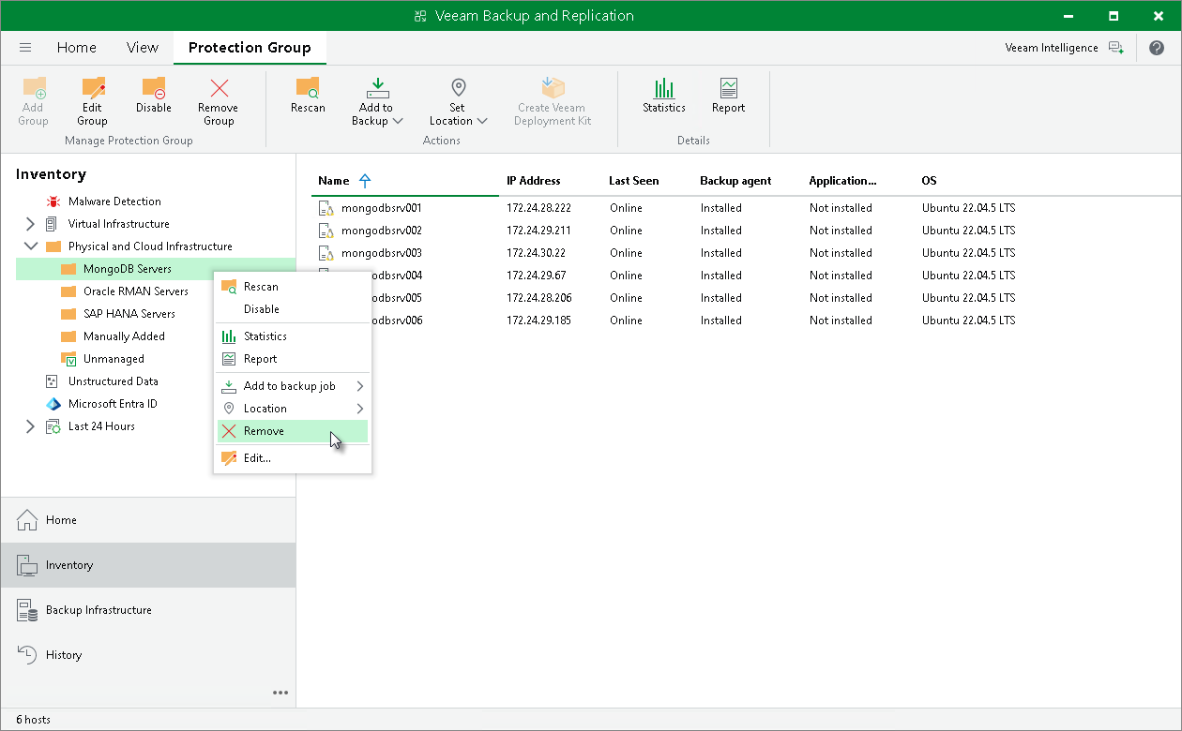
Task: Open the hamburger main menu
Action: point(25,48)
